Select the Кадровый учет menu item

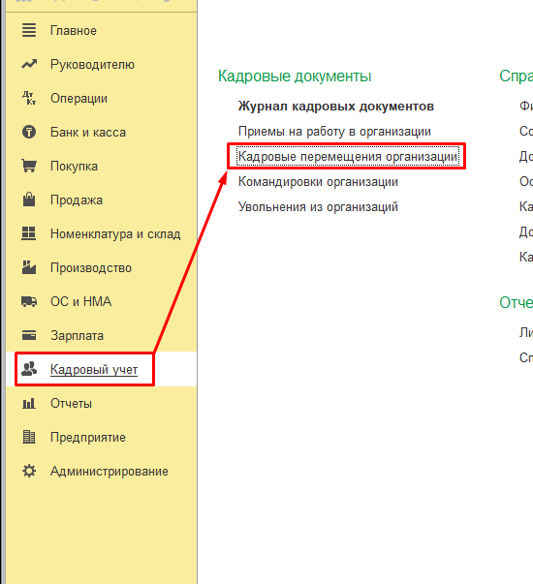(94, 369)
